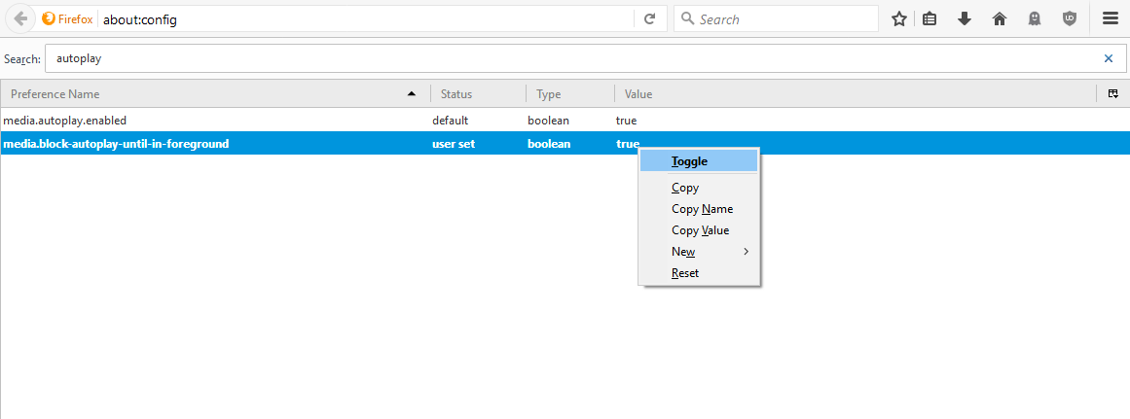
Task: Open the uBlock Origin shield icon
Action: click(x=1071, y=19)
